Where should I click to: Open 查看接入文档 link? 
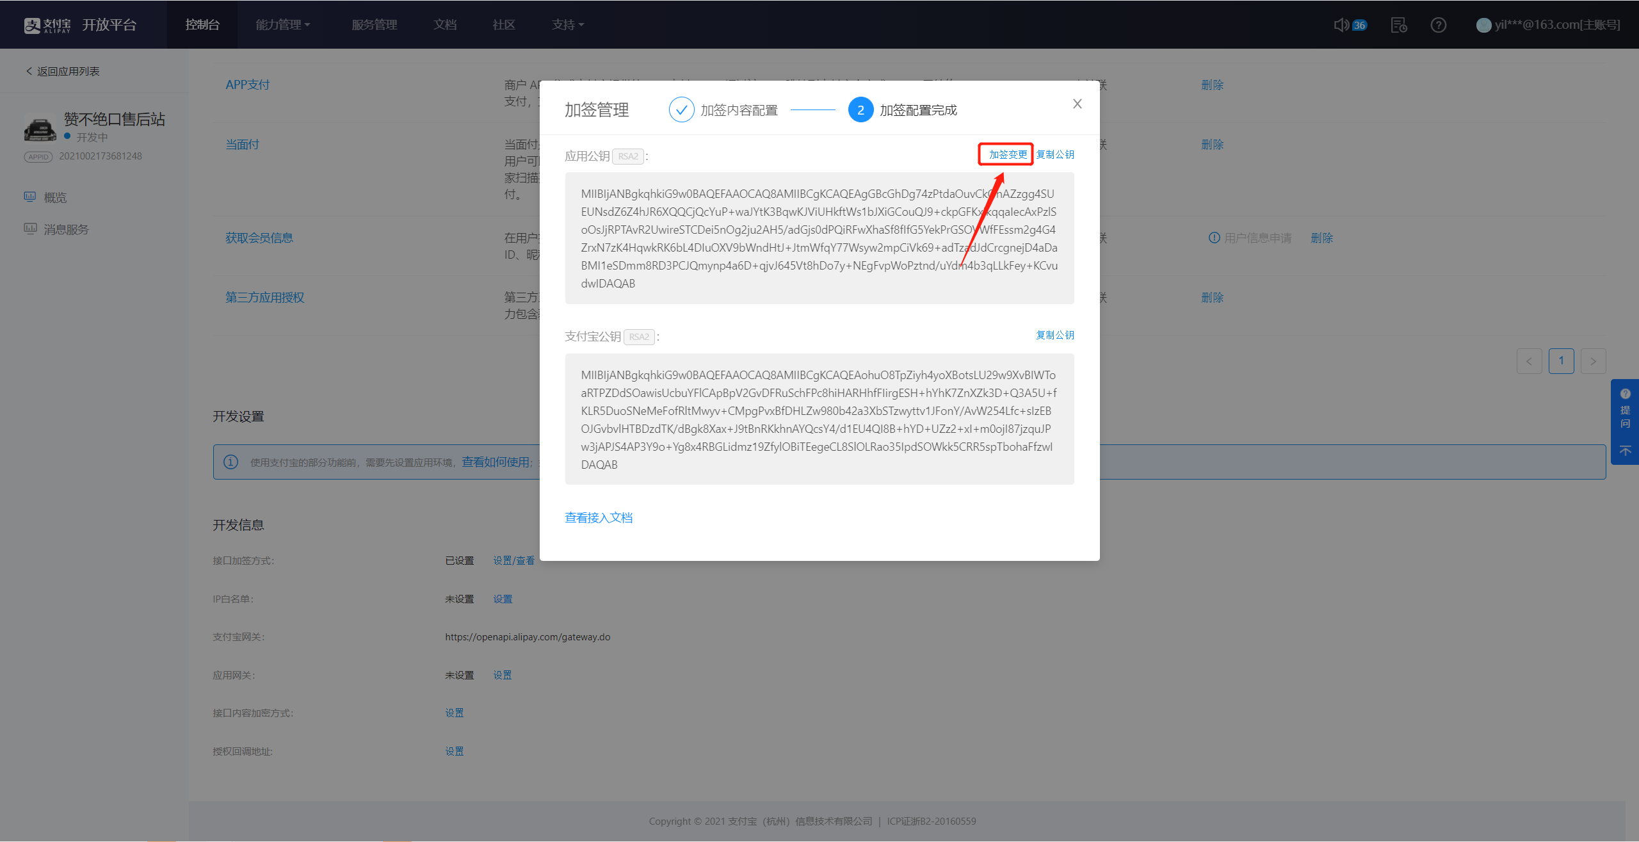pyautogui.click(x=598, y=517)
